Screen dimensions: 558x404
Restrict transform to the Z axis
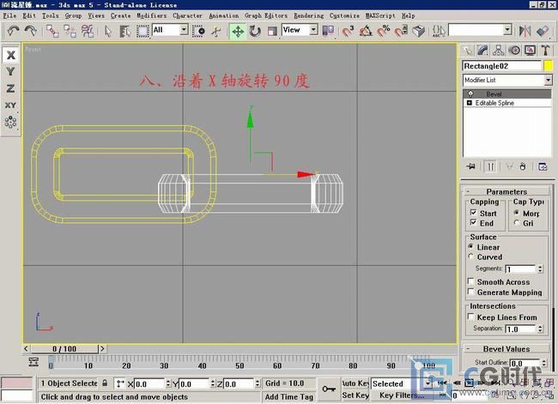pyautogui.click(x=10, y=88)
